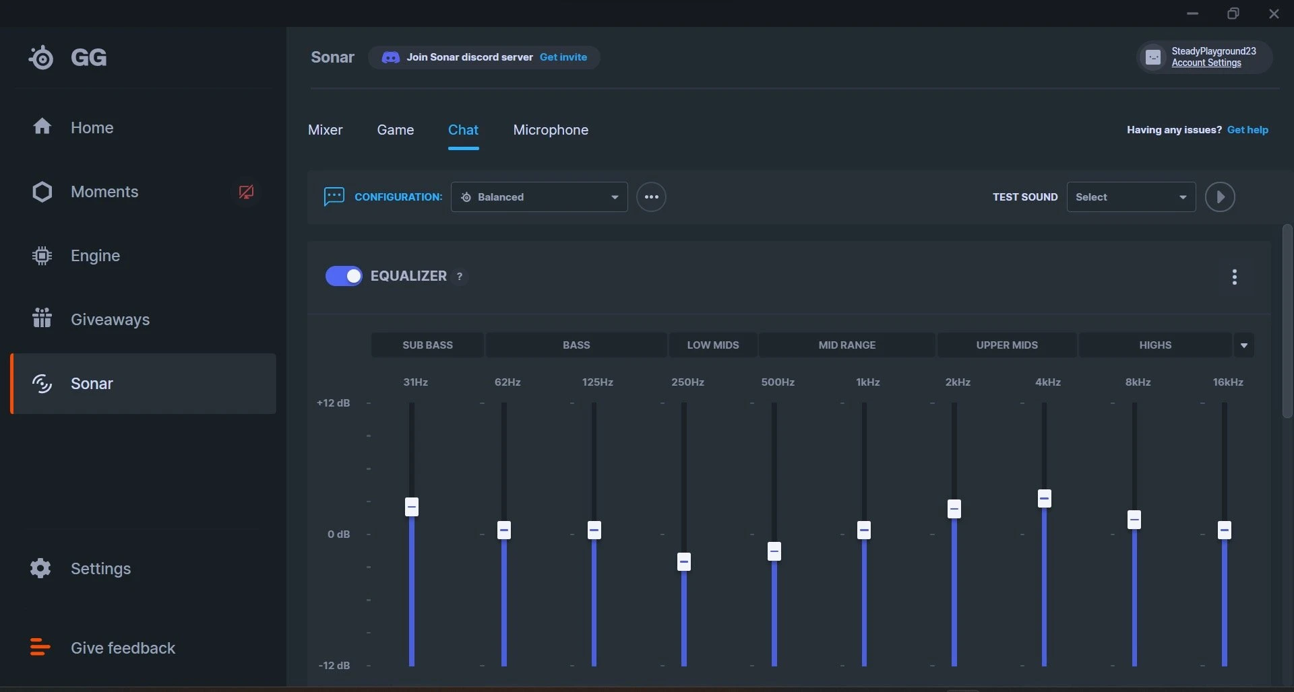Click the 1kHz slider handle

[864, 530]
